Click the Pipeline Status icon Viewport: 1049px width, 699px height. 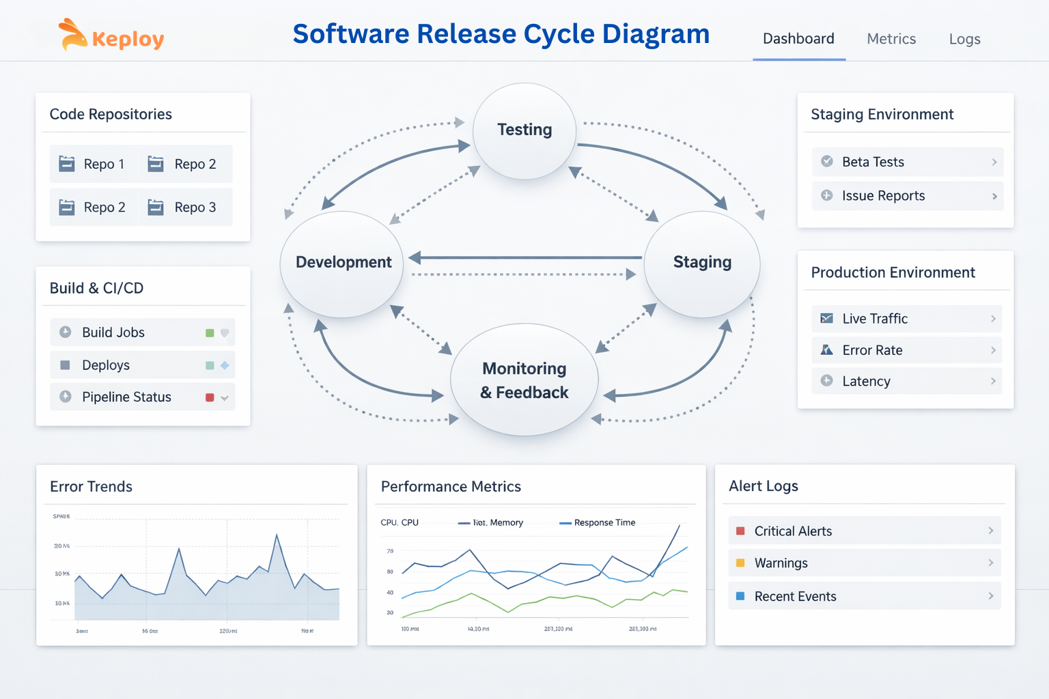click(x=66, y=397)
